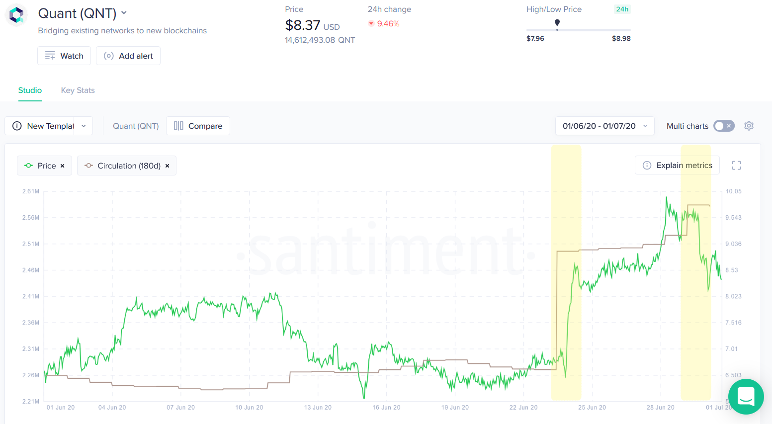772x424 pixels.
Task: Click the project description 'Bridging existing networks' text
Action: tap(122, 30)
